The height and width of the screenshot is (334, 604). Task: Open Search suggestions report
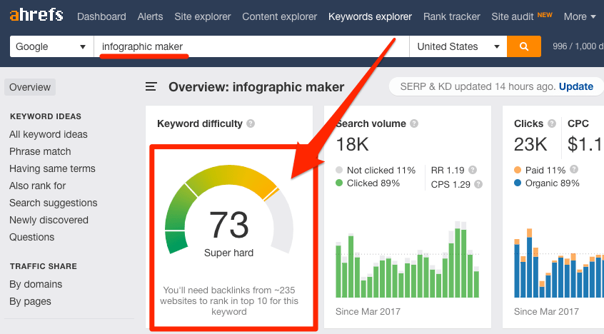point(53,203)
